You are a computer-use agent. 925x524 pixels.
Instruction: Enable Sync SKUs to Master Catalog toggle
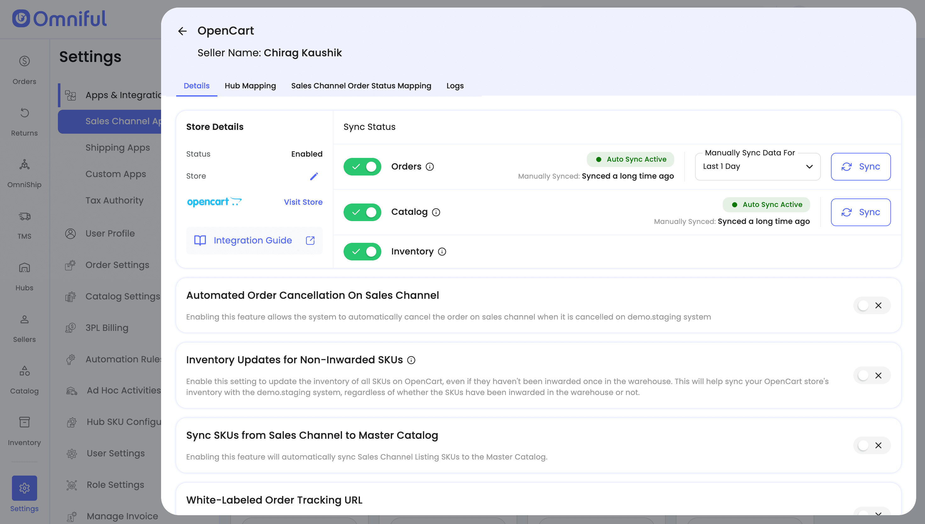(872, 446)
